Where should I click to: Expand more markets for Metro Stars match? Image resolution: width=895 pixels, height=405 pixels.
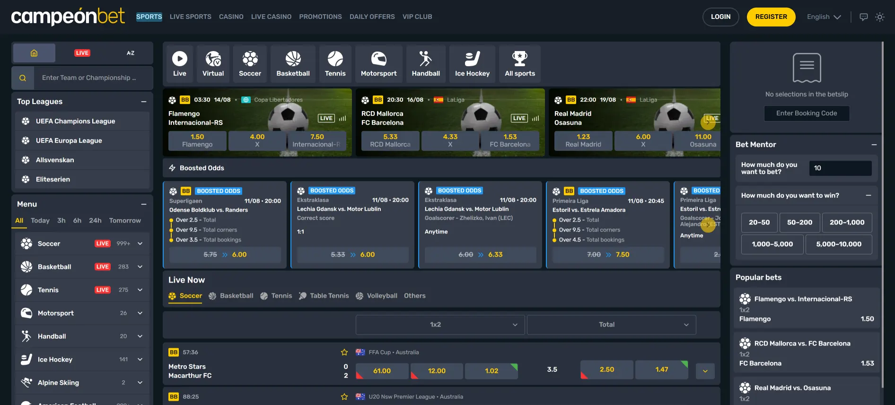[705, 371]
